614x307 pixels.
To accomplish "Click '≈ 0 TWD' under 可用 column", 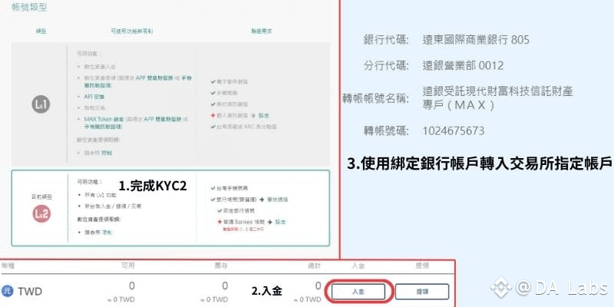I will coord(121,300).
